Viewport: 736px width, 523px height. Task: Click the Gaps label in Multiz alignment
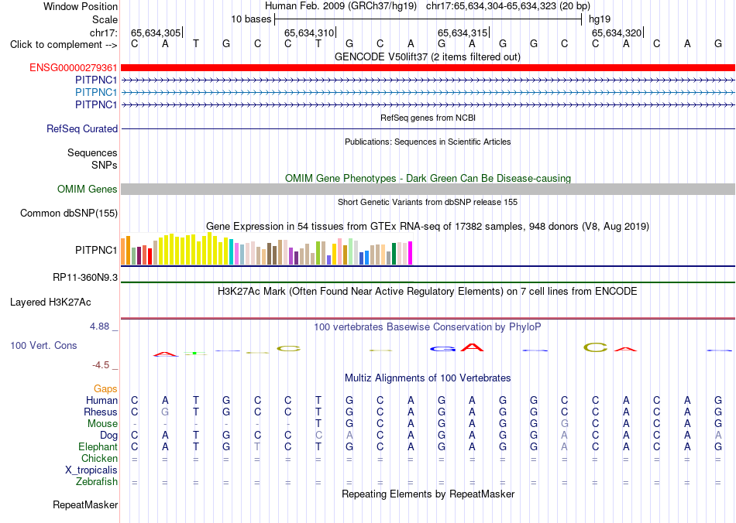(105, 389)
